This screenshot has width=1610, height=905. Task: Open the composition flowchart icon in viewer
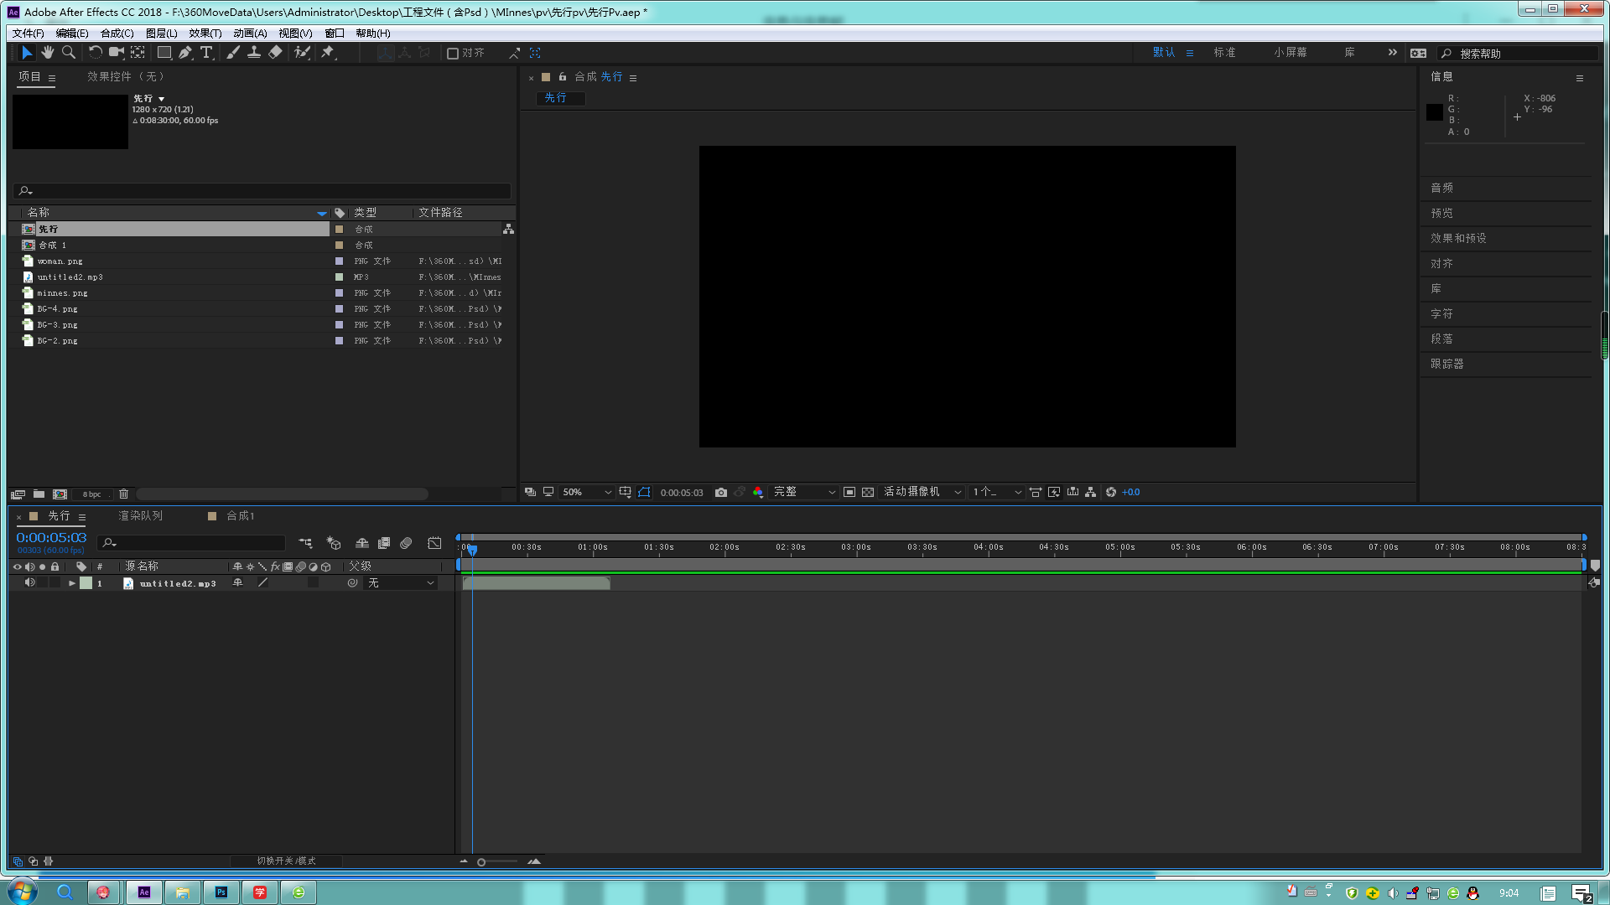coord(1091,493)
